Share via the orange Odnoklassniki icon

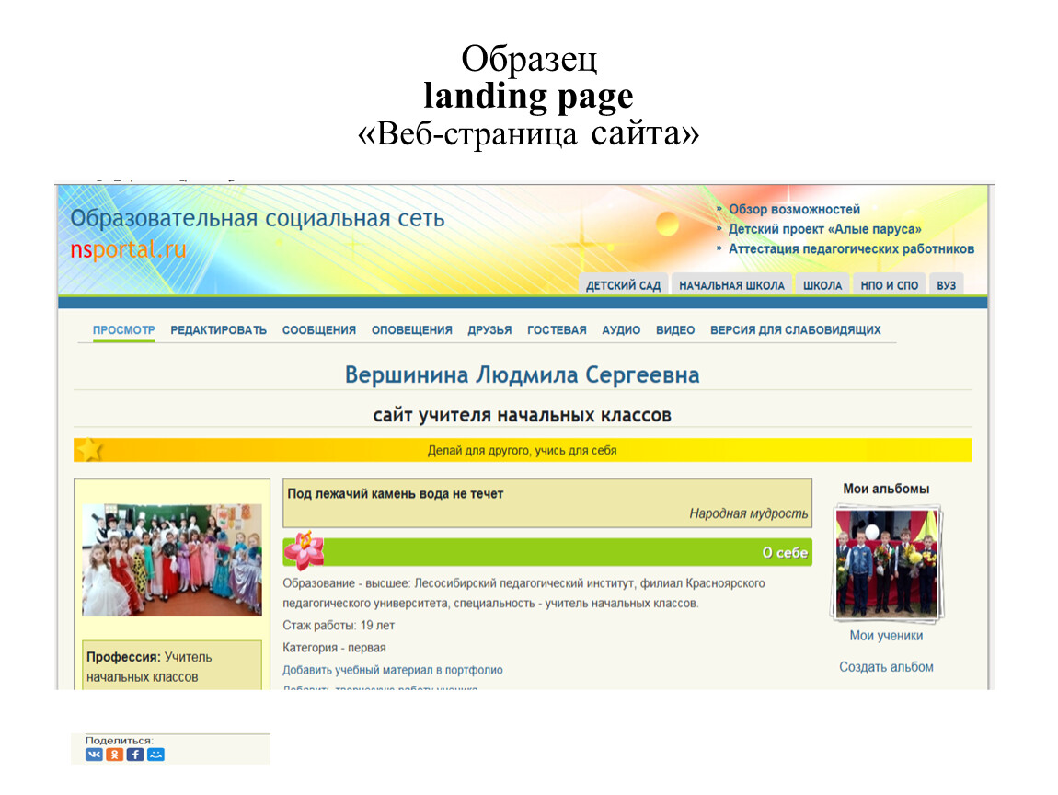tap(115, 755)
